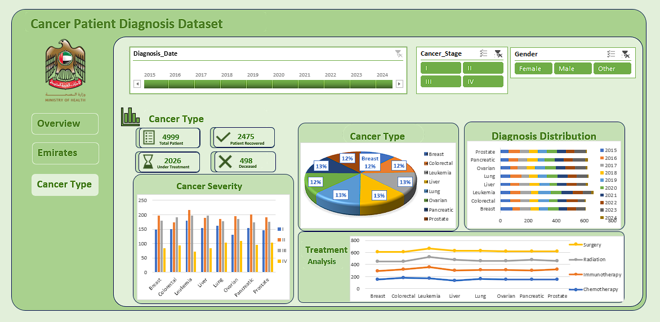Select the 2021 segment on the timeline

tap(311, 84)
